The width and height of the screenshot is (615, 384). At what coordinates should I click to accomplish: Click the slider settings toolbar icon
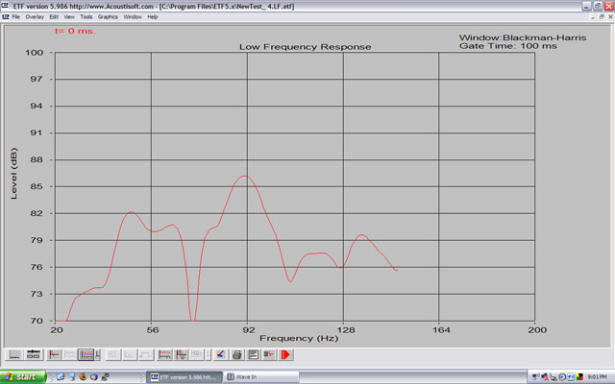point(34,354)
